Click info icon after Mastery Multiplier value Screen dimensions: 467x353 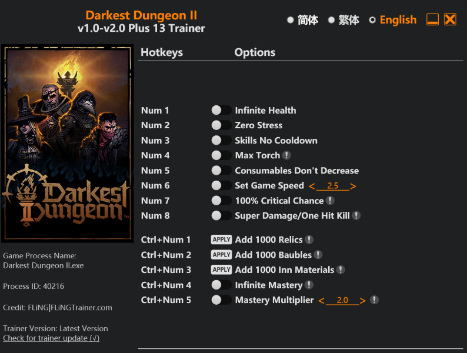pos(374,299)
